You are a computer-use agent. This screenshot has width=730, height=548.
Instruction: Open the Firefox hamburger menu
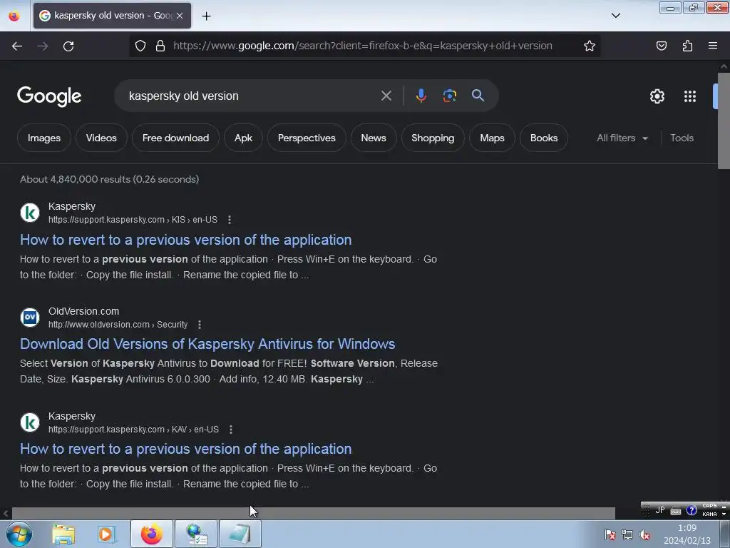(713, 46)
